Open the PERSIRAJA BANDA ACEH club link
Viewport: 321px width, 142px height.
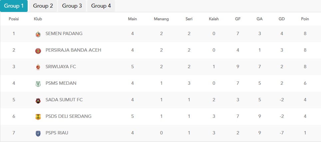73,50
